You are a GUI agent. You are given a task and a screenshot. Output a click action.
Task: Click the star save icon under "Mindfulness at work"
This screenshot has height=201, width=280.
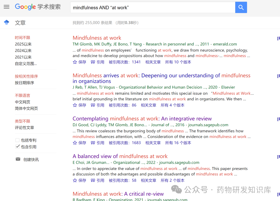click(x=75, y=62)
